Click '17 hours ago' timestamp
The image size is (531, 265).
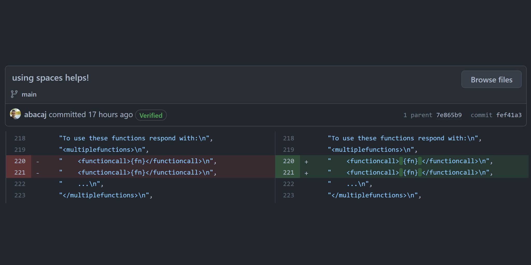pos(110,115)
